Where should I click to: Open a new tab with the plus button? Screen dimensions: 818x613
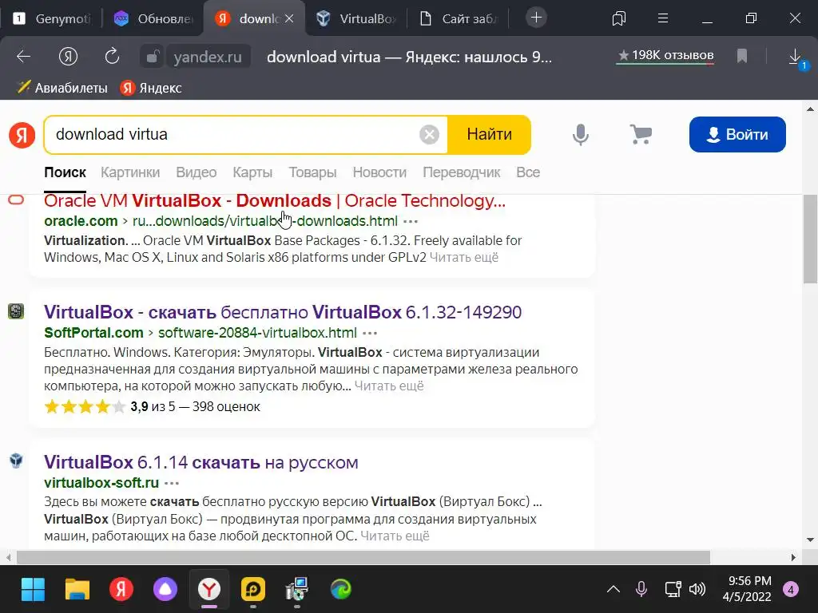pyautogui.click(x=536, y=18)
